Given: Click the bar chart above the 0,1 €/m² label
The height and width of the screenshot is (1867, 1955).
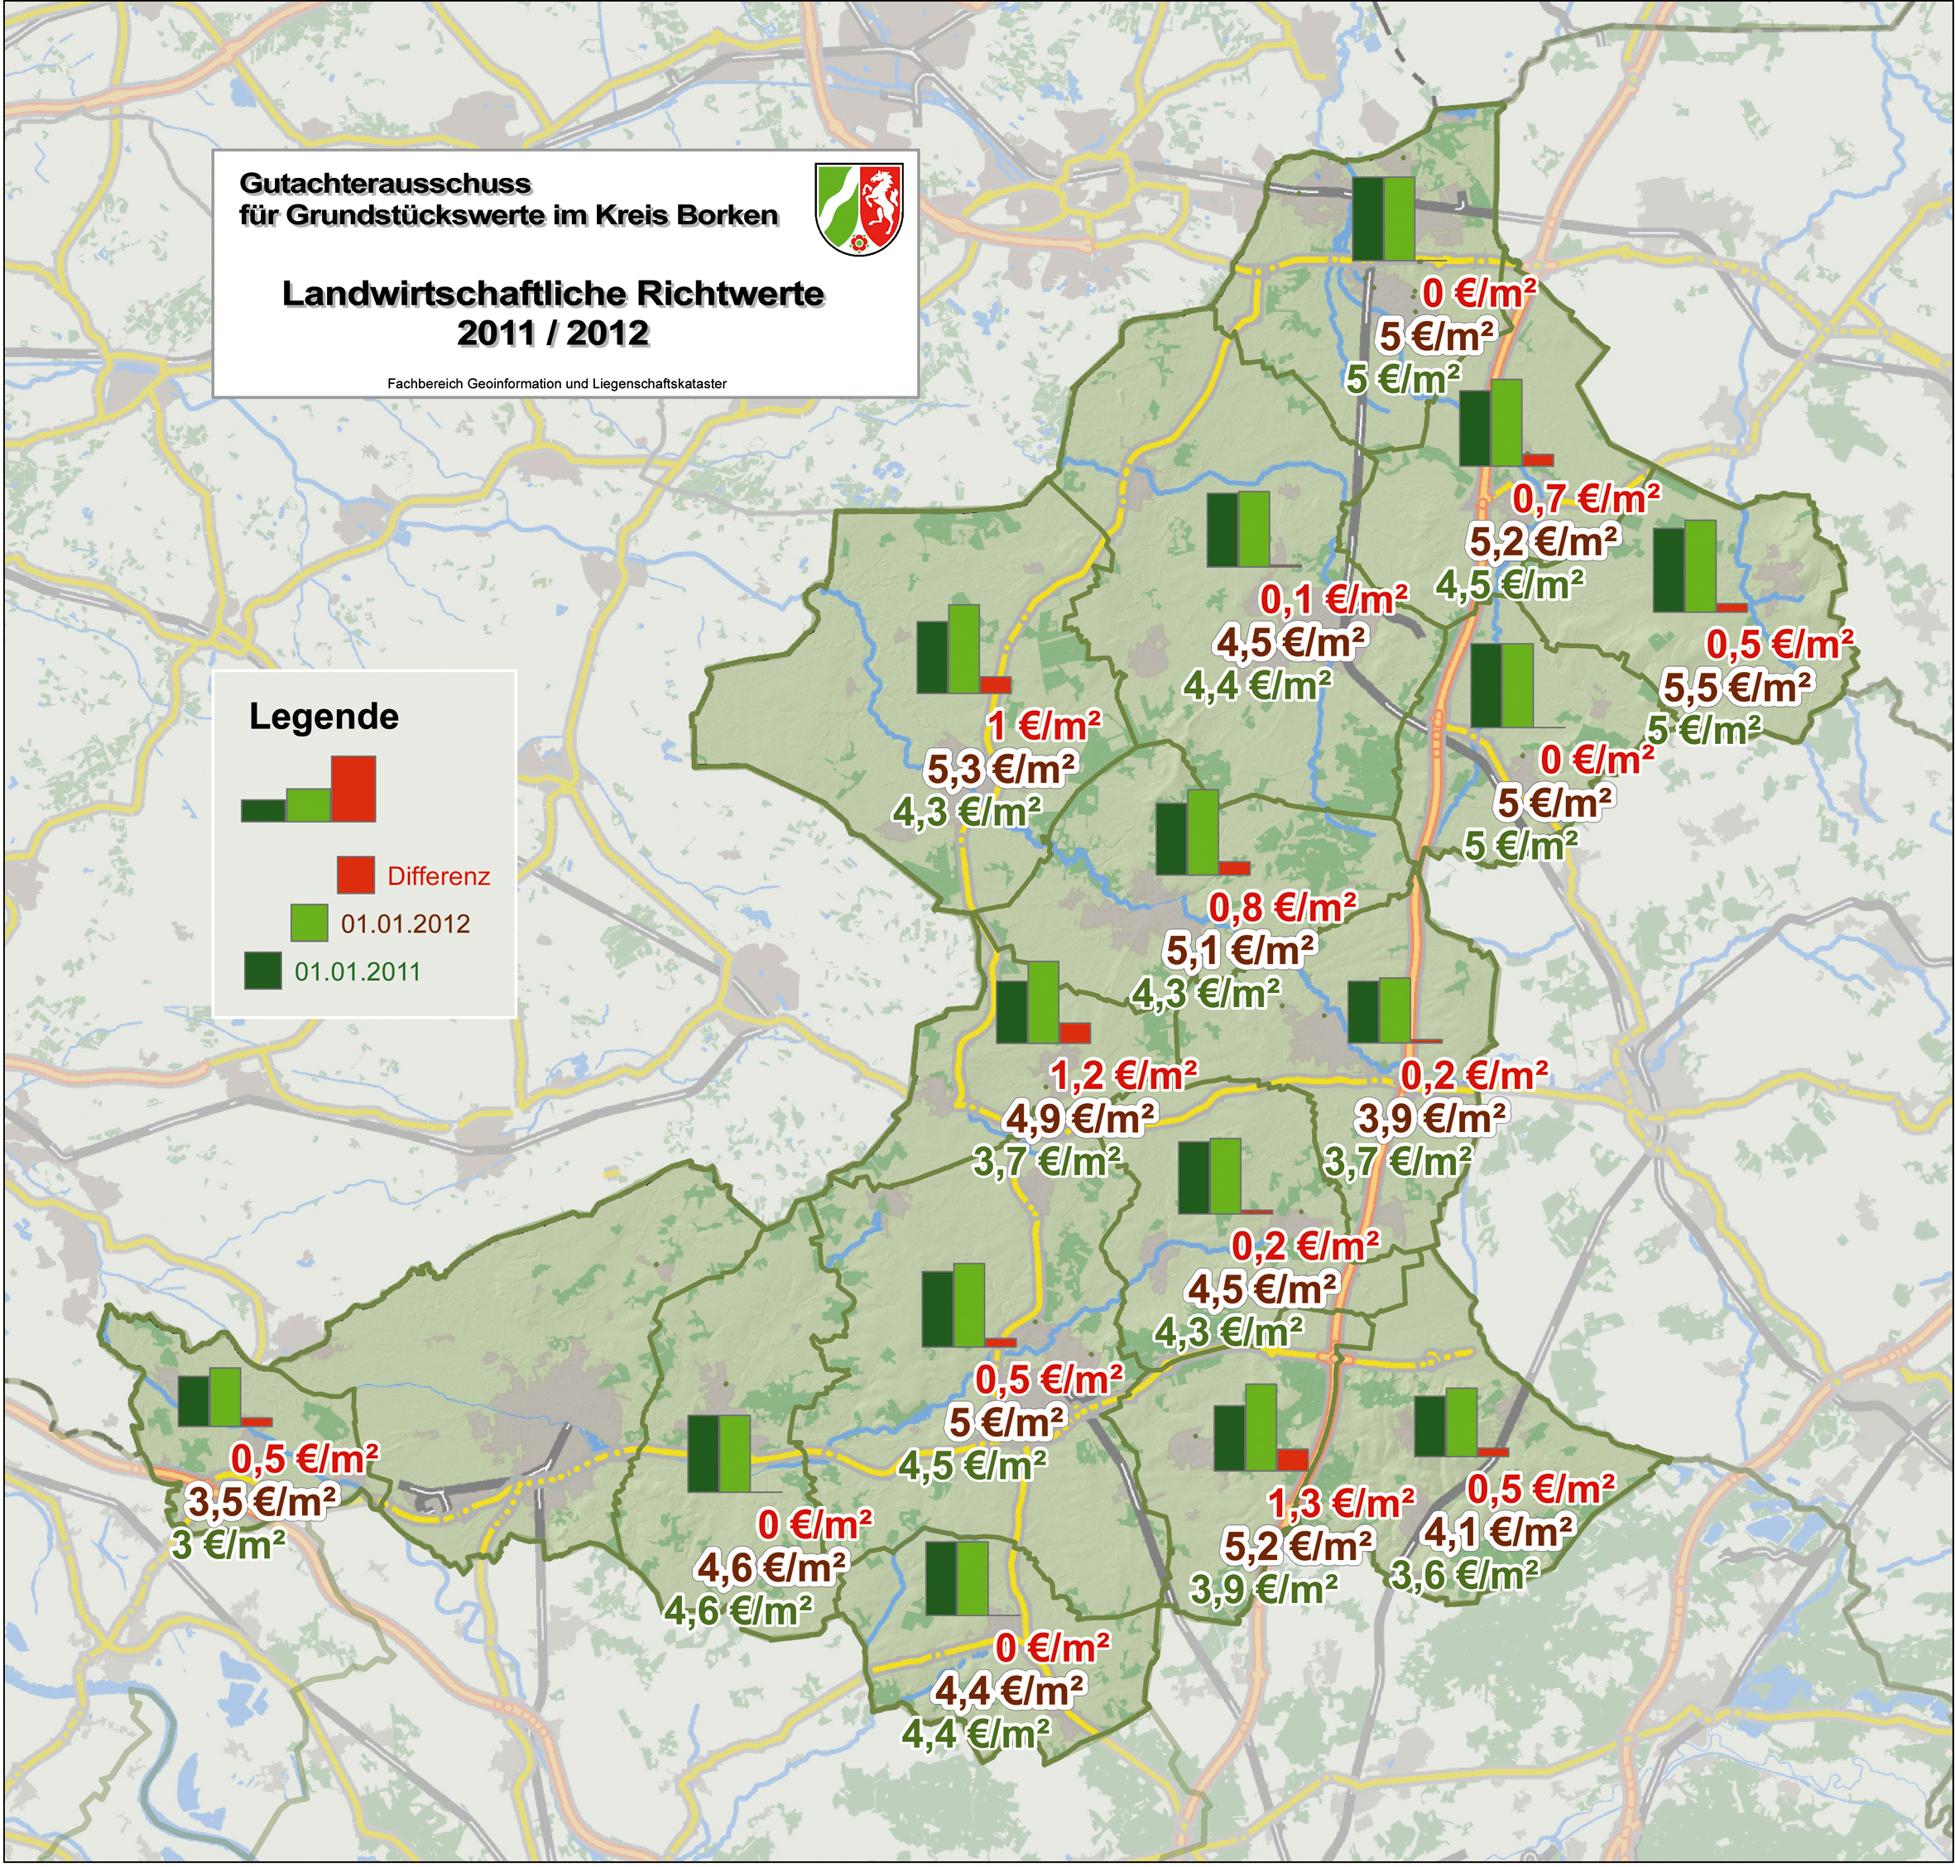Looking at the screenshot, I should [1254, 530].
